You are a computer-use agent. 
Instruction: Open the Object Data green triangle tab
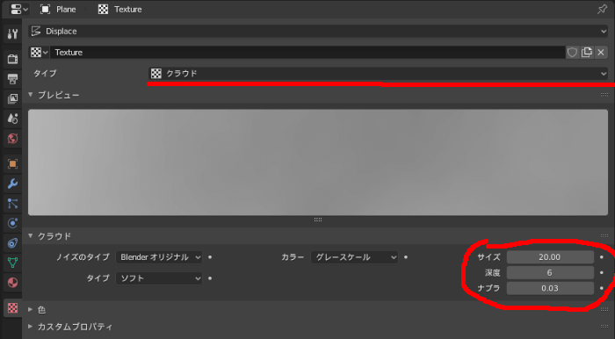[x=12, y=263]
